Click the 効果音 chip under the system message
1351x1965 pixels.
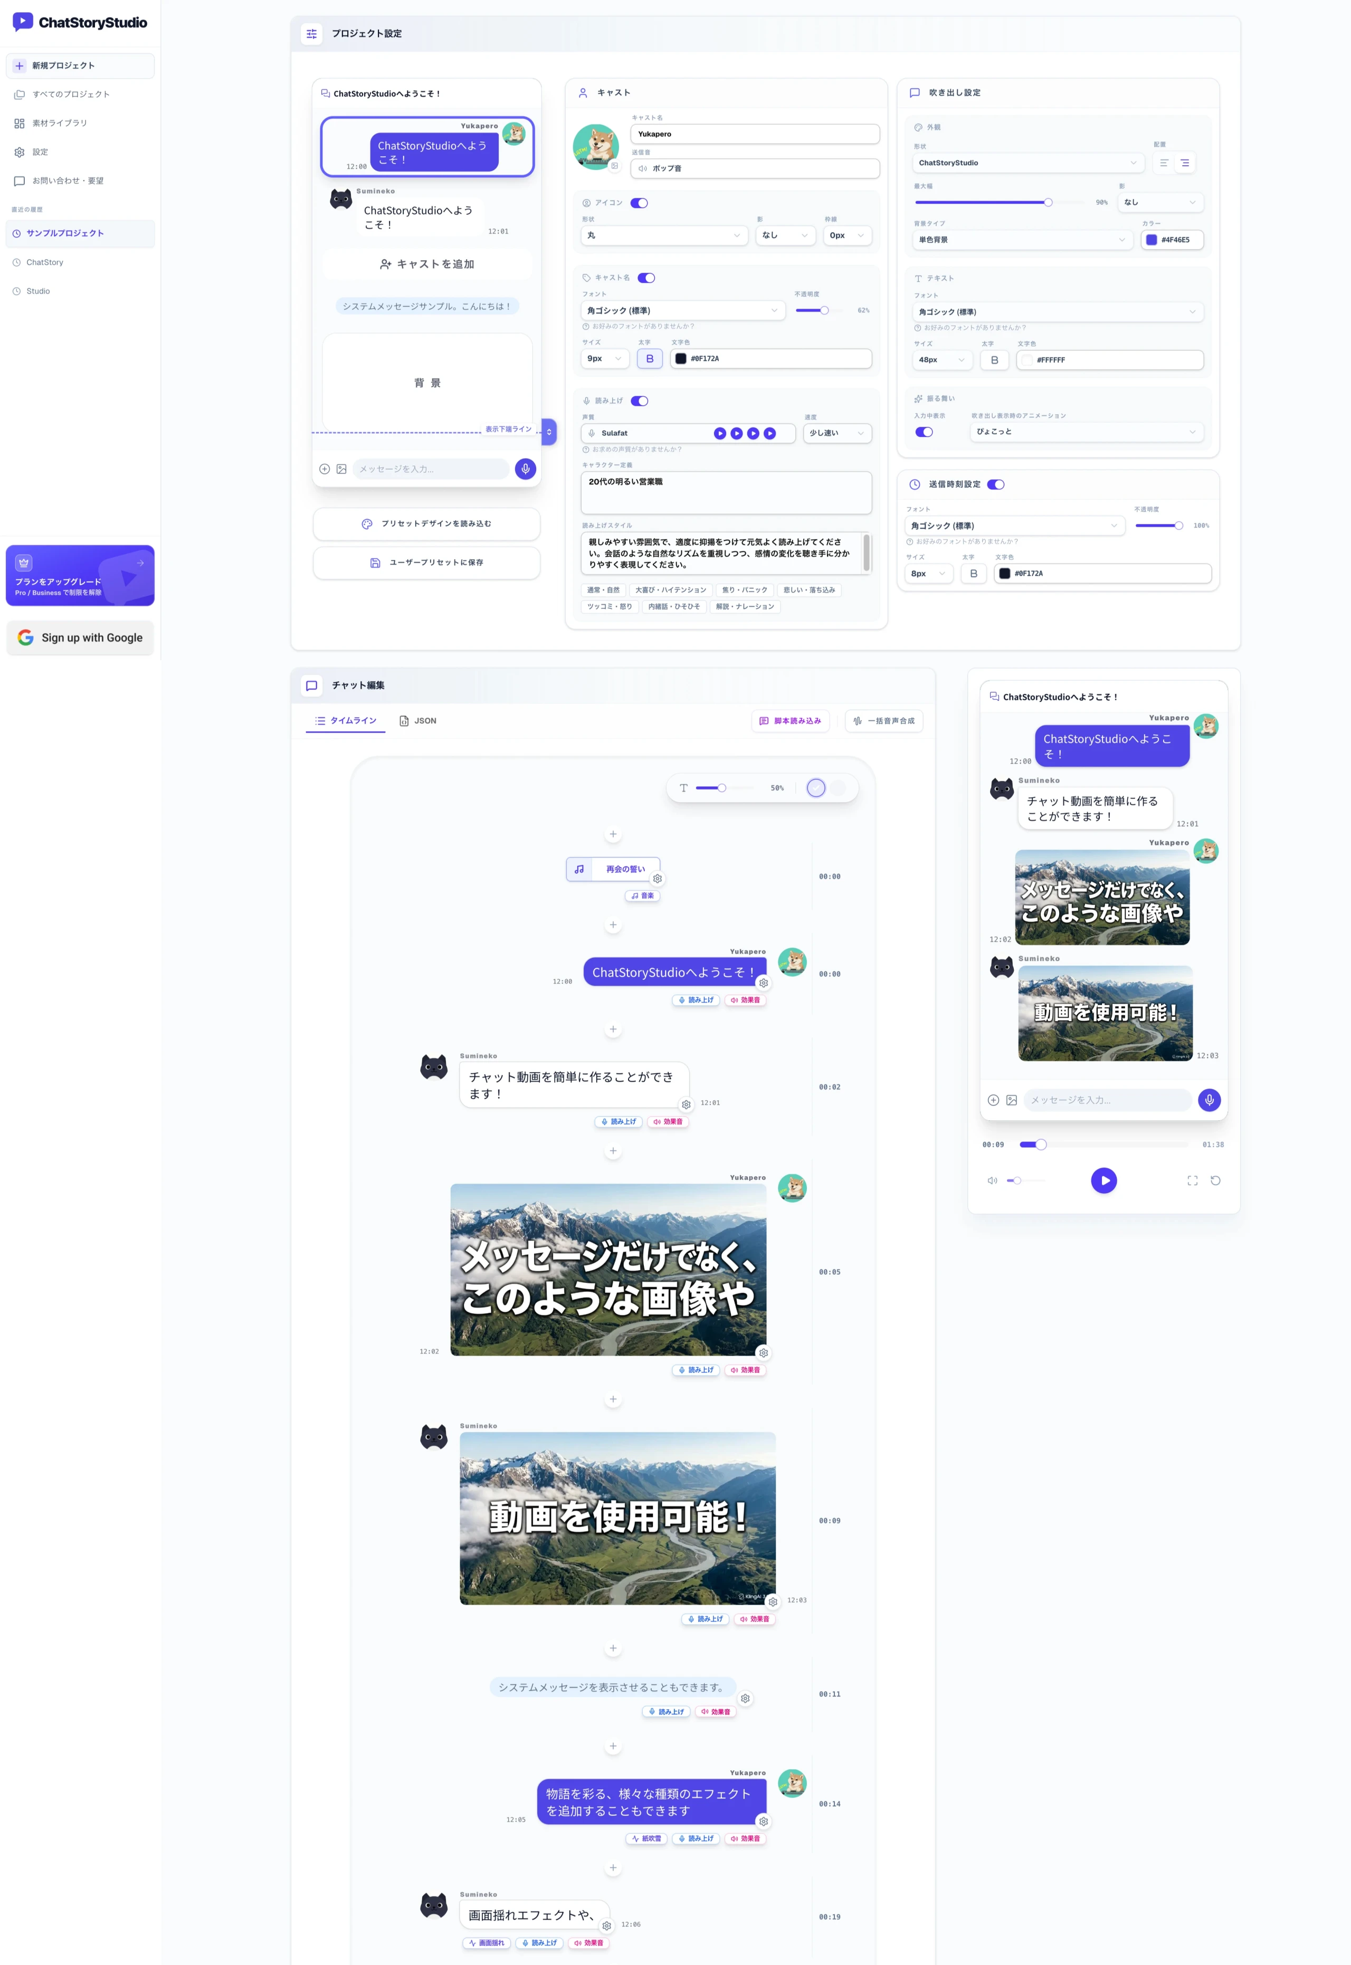coord(716,1712)
